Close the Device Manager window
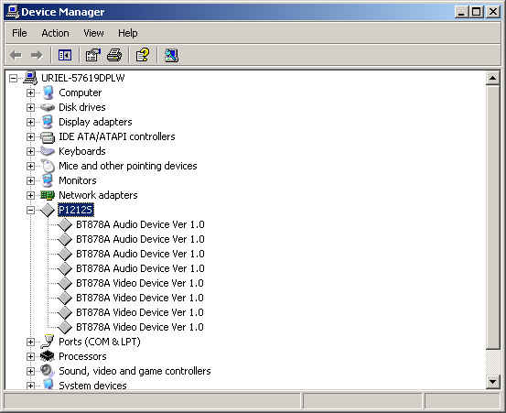The width and height of the screenshot is (506, 413). [493, 12]
